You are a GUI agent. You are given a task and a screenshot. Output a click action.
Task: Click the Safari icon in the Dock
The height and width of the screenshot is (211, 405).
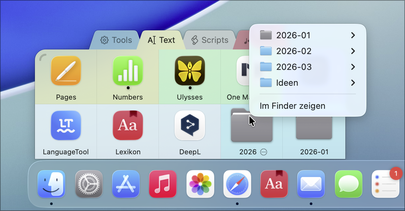(237, 184)
